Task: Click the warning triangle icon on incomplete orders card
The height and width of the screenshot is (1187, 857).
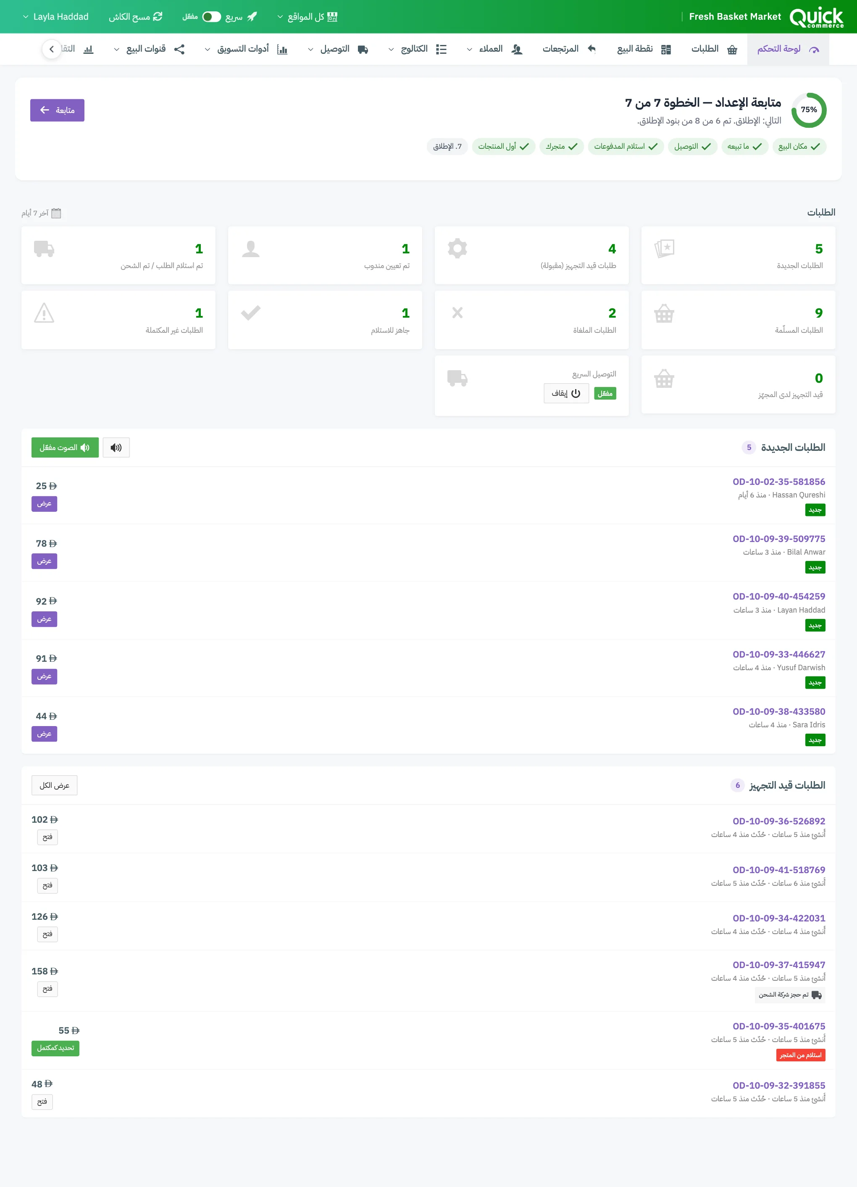Action: point(44,313)
